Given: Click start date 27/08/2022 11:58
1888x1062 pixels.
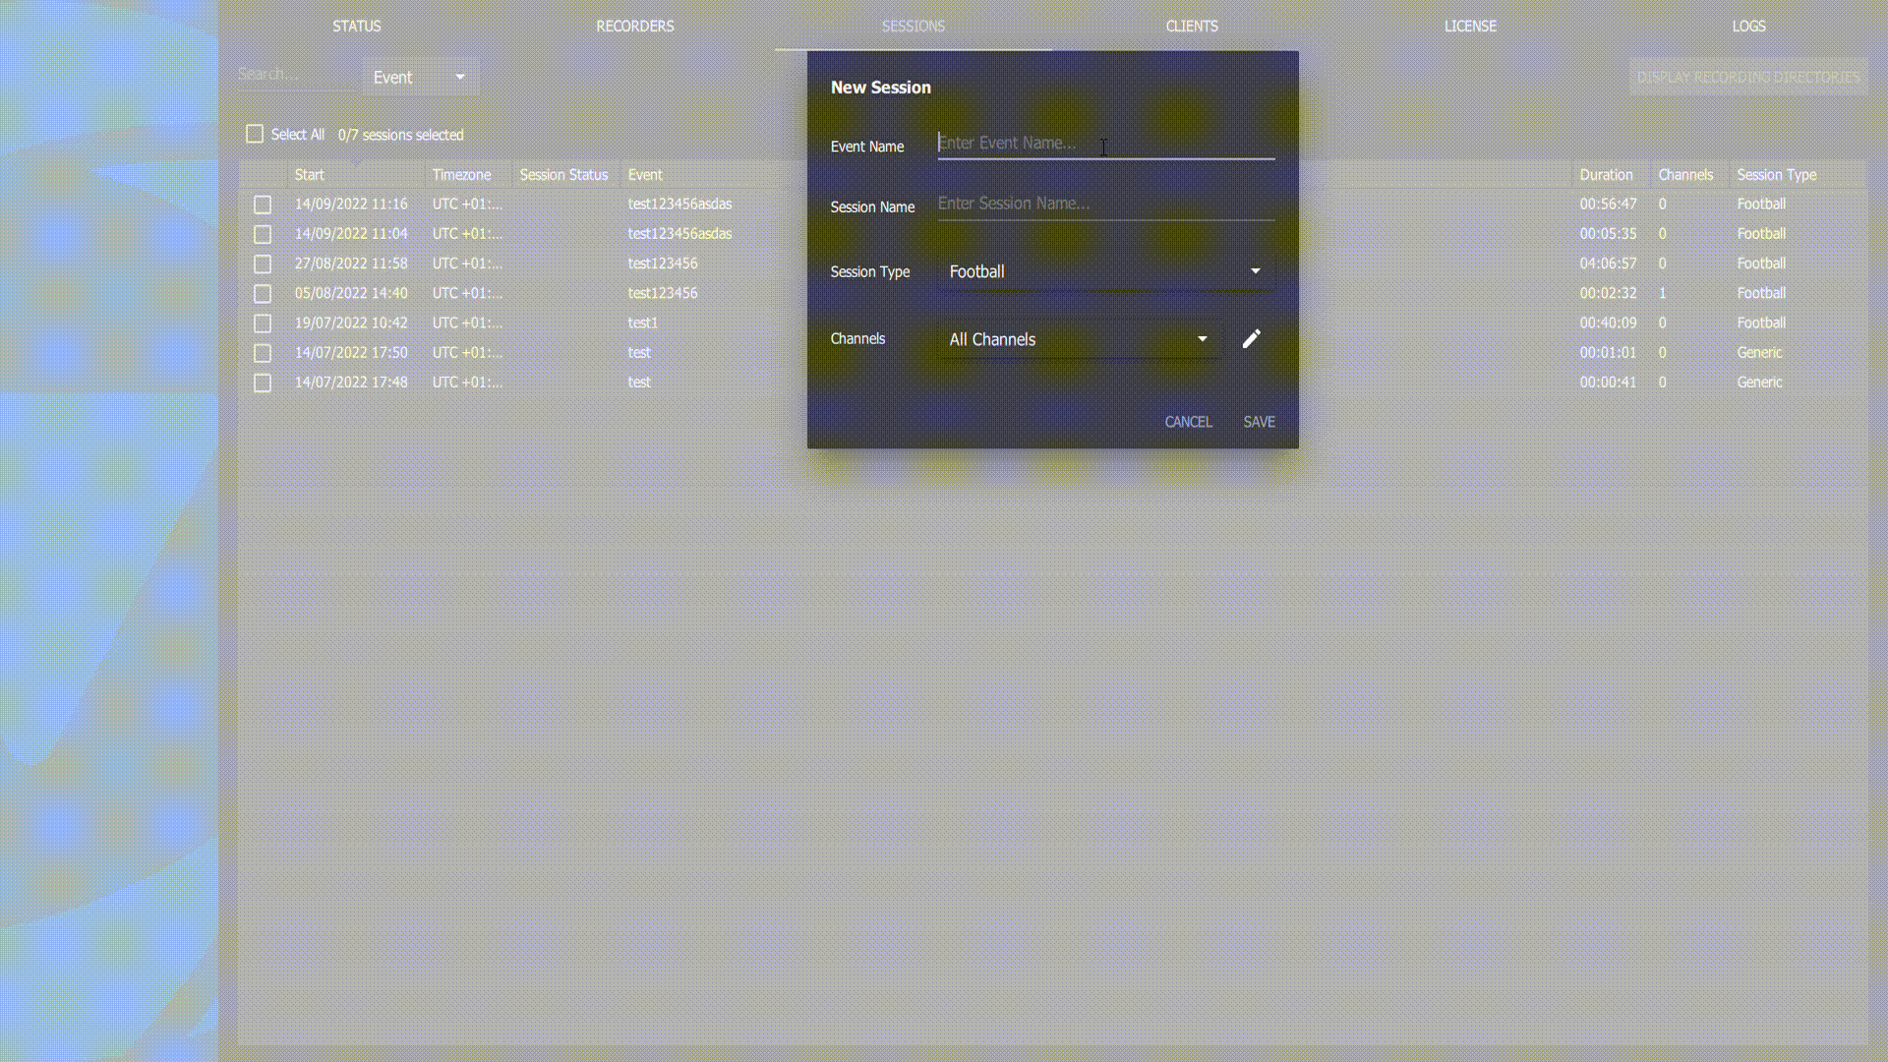Looking at the screenshot, I should pyautogui.click(x=351, y=264).
